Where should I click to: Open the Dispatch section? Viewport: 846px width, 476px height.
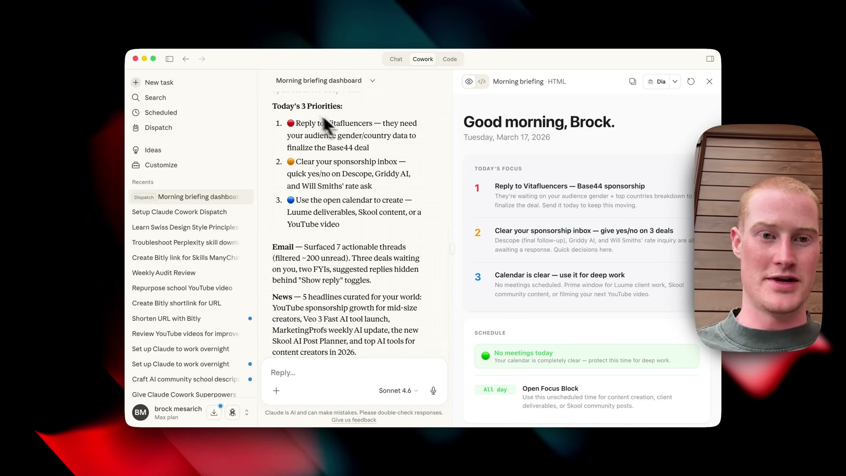(x=158, y=127)
